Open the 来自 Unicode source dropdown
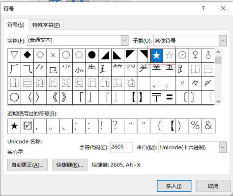The width and height of the screenshot is (233, 196). click(223, 147)
